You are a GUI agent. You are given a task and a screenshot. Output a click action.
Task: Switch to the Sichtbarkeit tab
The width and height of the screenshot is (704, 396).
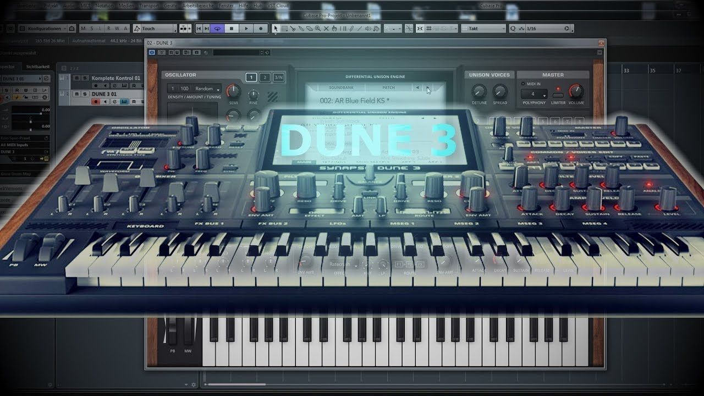coord(38,67)
